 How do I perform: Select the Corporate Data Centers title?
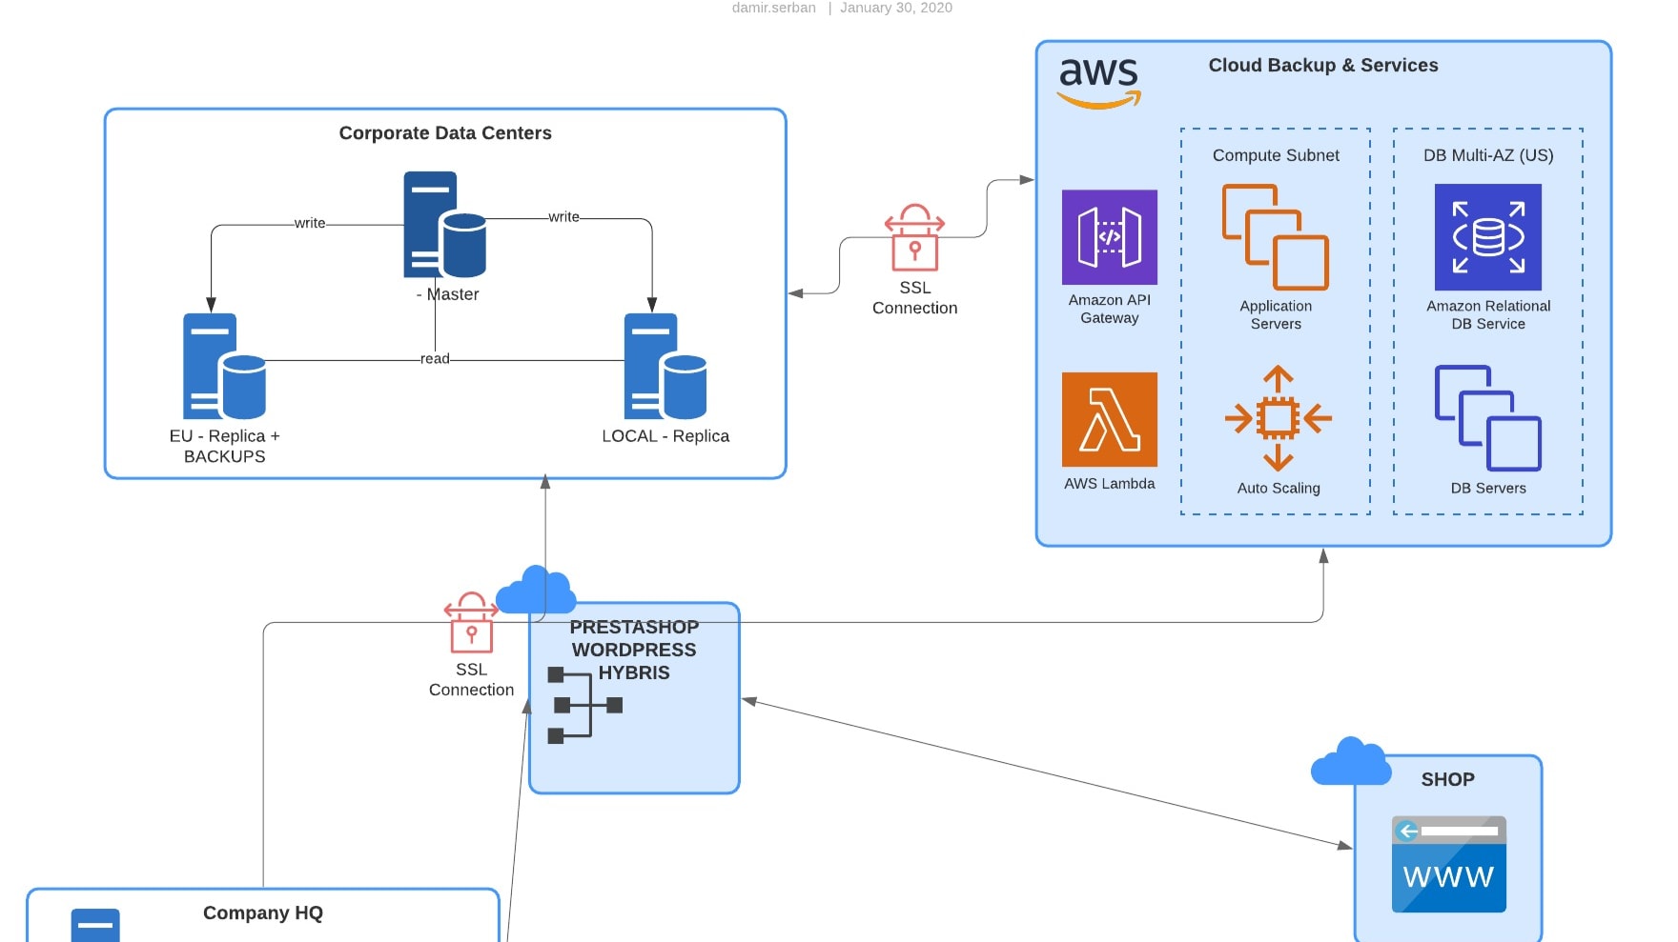pos(445,133)
